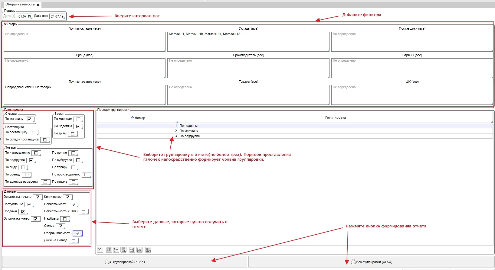
Task: Tick the Дней на складе checkbox
Action: (x=74, y=241)
